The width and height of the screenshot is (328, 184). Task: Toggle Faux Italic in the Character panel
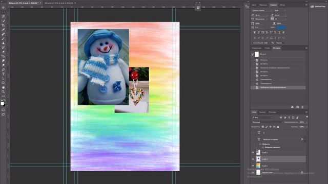259,33
